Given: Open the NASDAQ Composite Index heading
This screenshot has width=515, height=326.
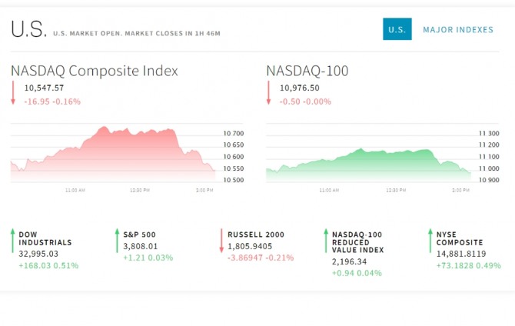Looking at the screenshot, I should pos(95,71).
